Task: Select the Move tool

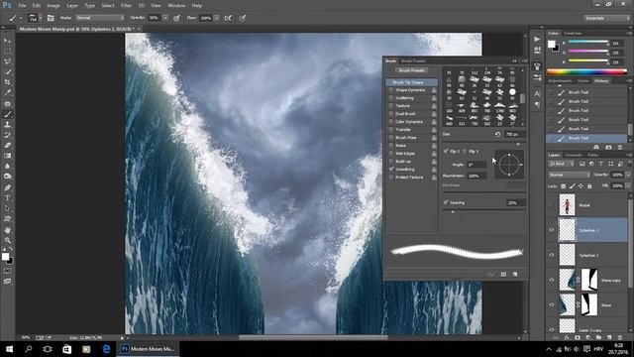Action: click(7, 41)
